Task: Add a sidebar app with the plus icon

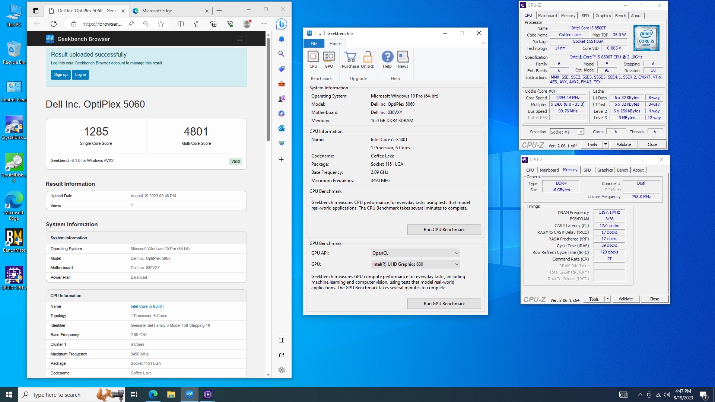Action: (x=282, y=159)
